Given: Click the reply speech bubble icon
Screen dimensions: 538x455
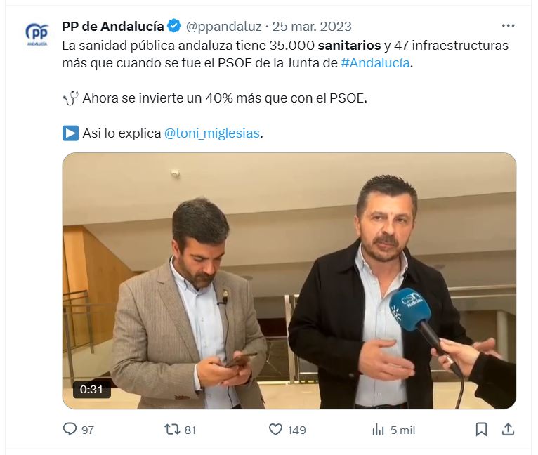Looking at the screenshot, I should pos(70,429).
